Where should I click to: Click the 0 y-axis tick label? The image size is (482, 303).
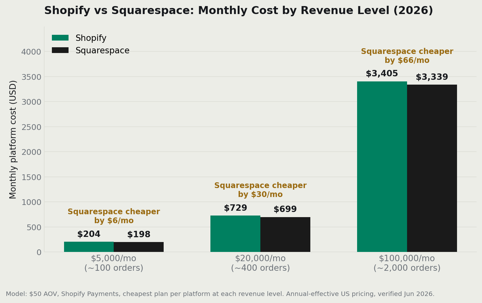click(39, 252)
